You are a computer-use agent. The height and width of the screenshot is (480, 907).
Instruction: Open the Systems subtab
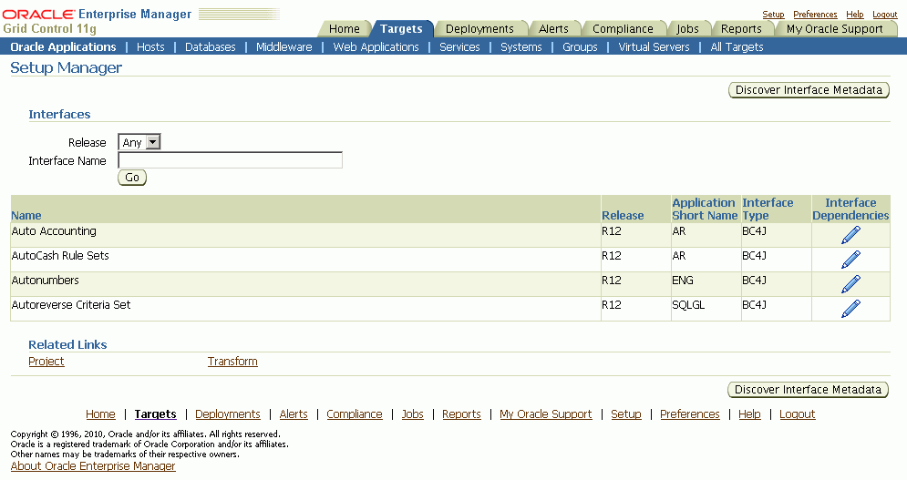pos(521,46)
